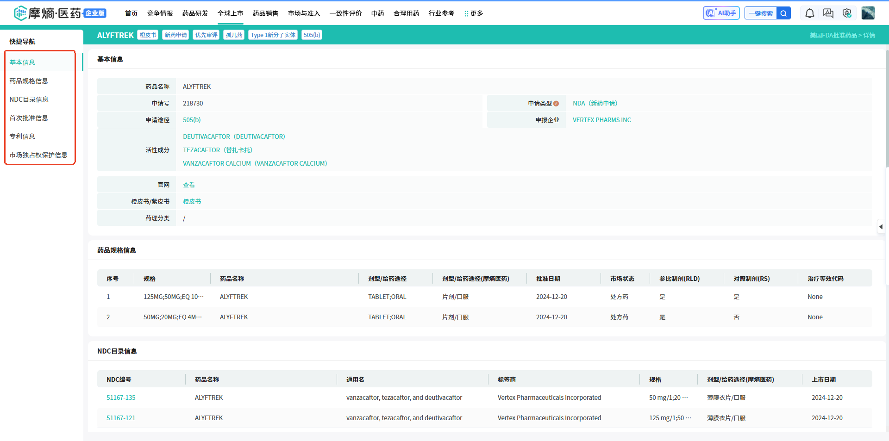The image size is (889, 441).
Task: Collapse the right side panel arrow
Action: (881, 227)
